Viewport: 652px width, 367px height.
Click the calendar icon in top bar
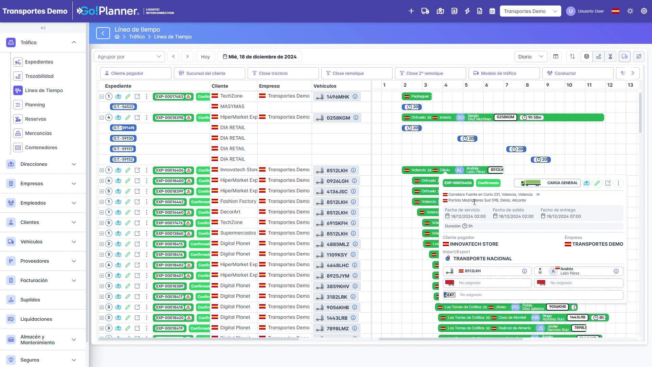point(492,11)
